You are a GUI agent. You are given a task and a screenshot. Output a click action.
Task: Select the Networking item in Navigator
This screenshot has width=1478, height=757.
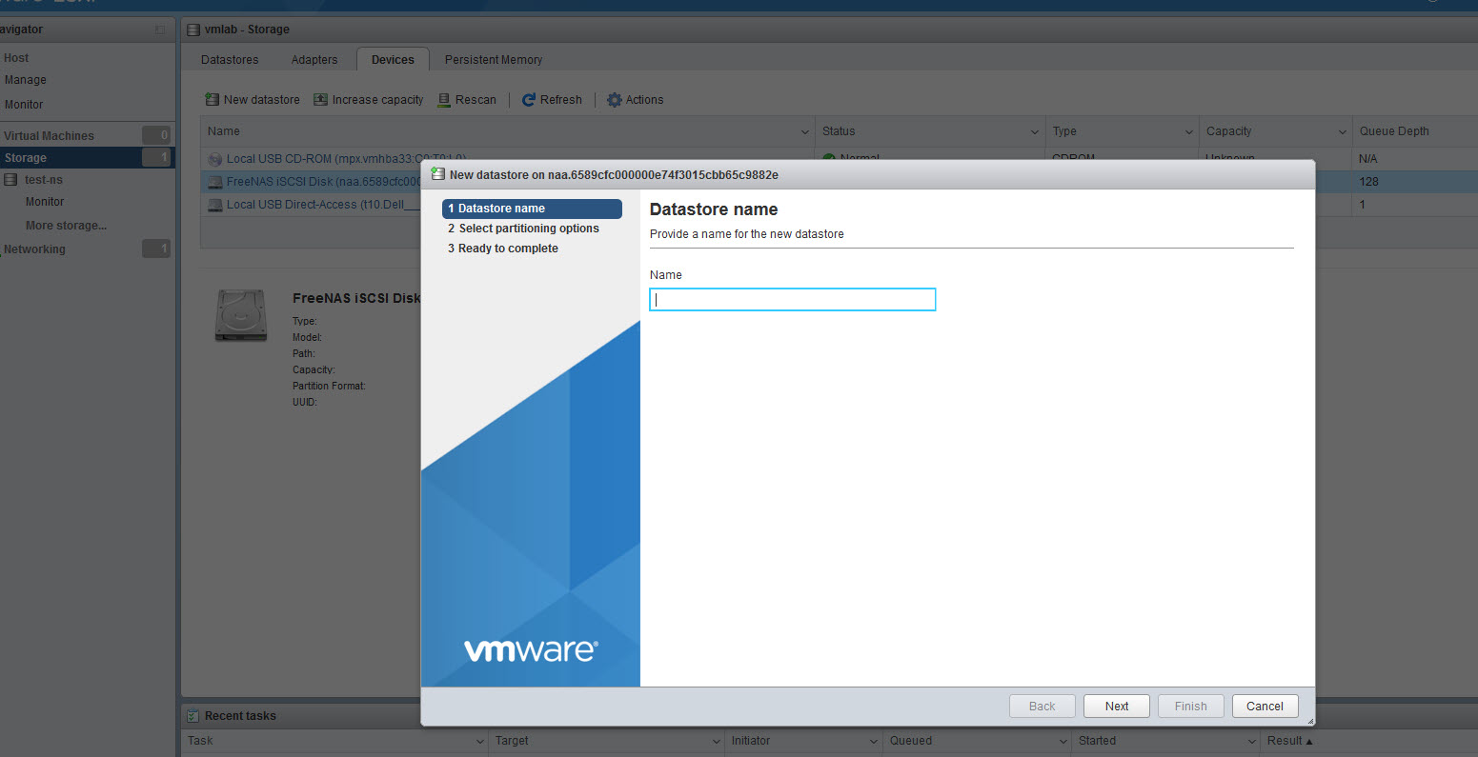click(35, 249)
